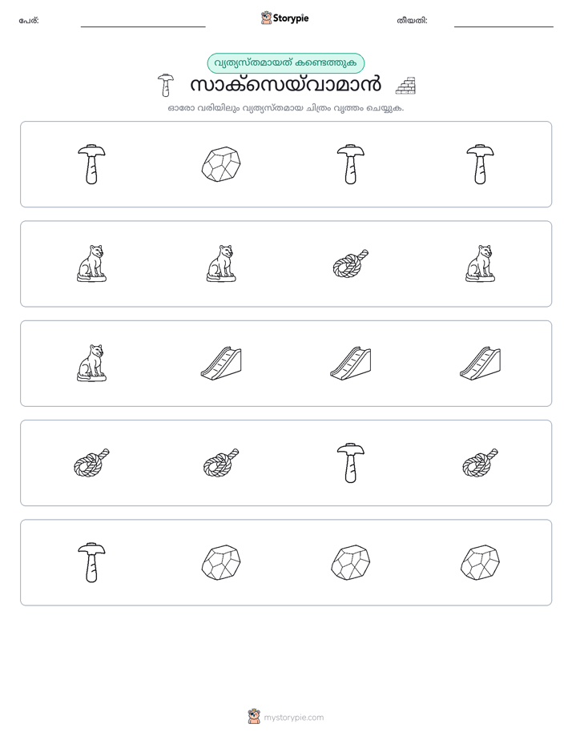The image size is (572, 740).
Task: Click the middle rock in the fifth row
Action: coord(351,562)
